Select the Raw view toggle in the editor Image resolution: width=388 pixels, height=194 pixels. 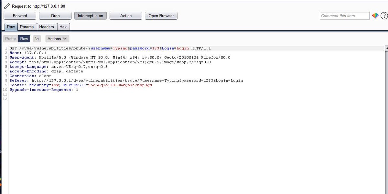point(24,39)
